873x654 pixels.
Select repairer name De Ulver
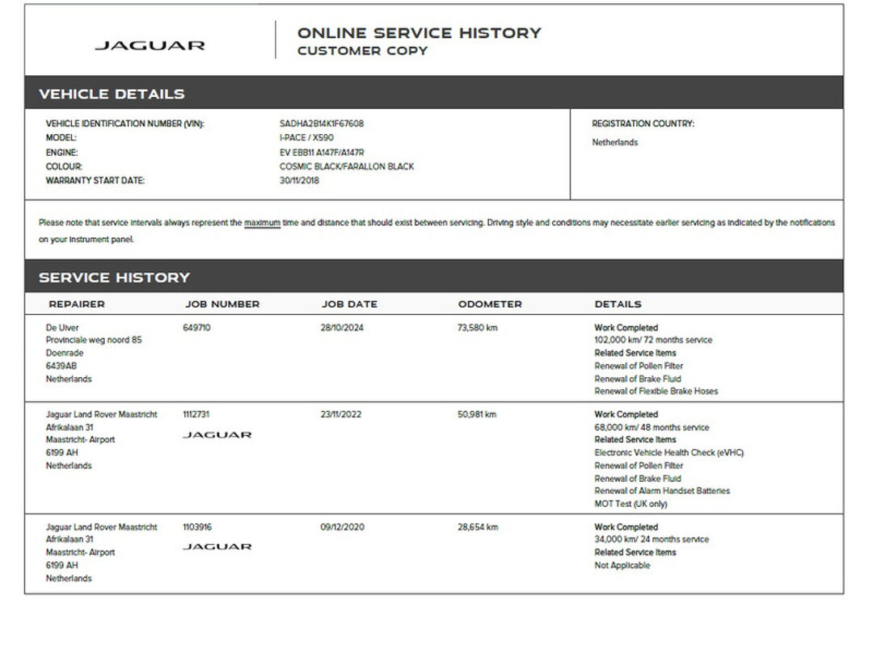[x=62, y=328]
